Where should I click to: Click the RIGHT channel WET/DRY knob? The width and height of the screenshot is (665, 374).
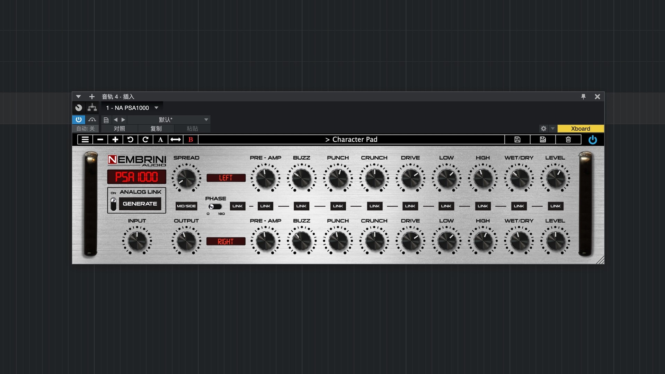(519, 241)
